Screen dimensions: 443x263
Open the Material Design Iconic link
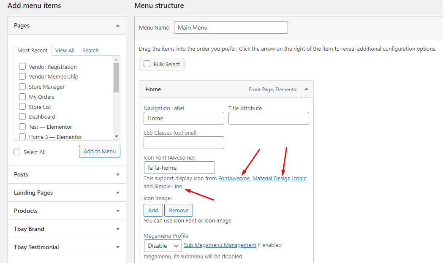[280, 178]
